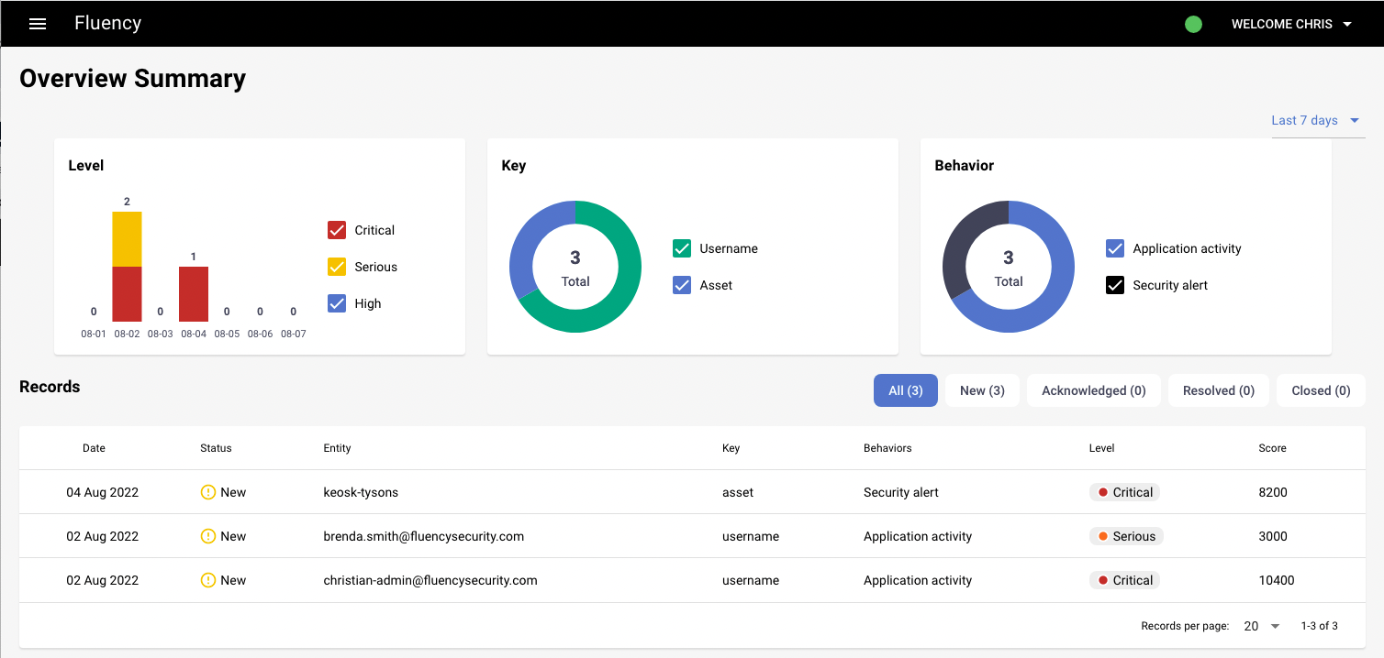Toggle the High level checkbox
This screenshot has width=1384, height=658.
(x=337, y=303)
